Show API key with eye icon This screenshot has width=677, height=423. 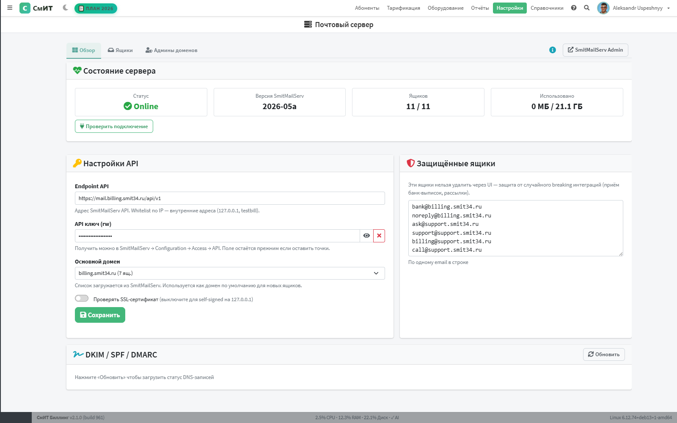[x=366, y=236]
